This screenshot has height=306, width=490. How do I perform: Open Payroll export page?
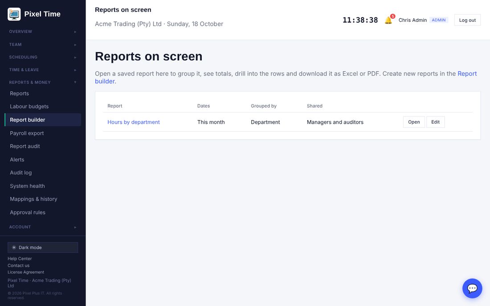click(43, 133)
